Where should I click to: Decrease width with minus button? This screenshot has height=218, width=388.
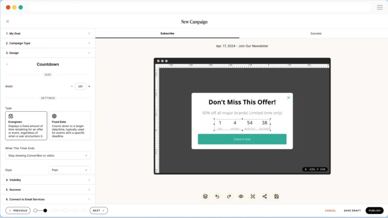tap(72, 86)
